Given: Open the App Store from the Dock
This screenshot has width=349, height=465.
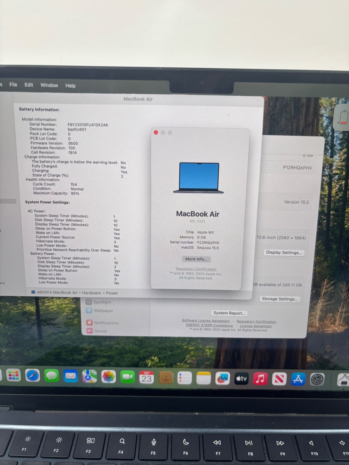Looking at the screenshot, I should (298, 379).
